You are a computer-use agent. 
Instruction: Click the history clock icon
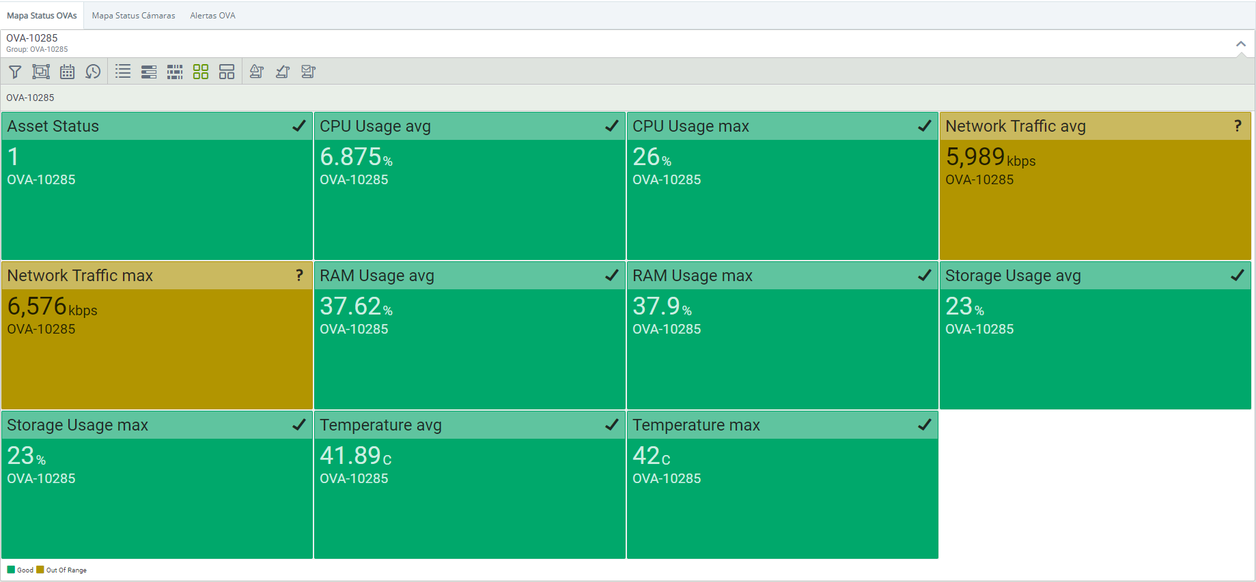pyautogui.click(x=93, y=72)
